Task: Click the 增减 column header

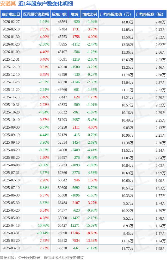Action: click(74, 14)
